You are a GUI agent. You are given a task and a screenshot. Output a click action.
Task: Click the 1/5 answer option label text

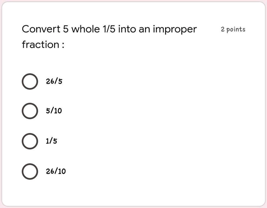coord(51,141)
